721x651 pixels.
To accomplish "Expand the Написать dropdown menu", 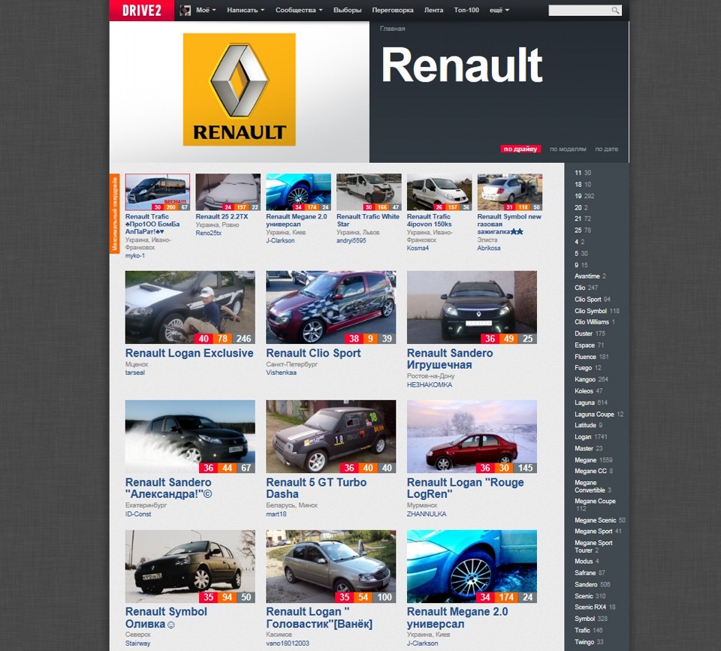I will point(246,10).
